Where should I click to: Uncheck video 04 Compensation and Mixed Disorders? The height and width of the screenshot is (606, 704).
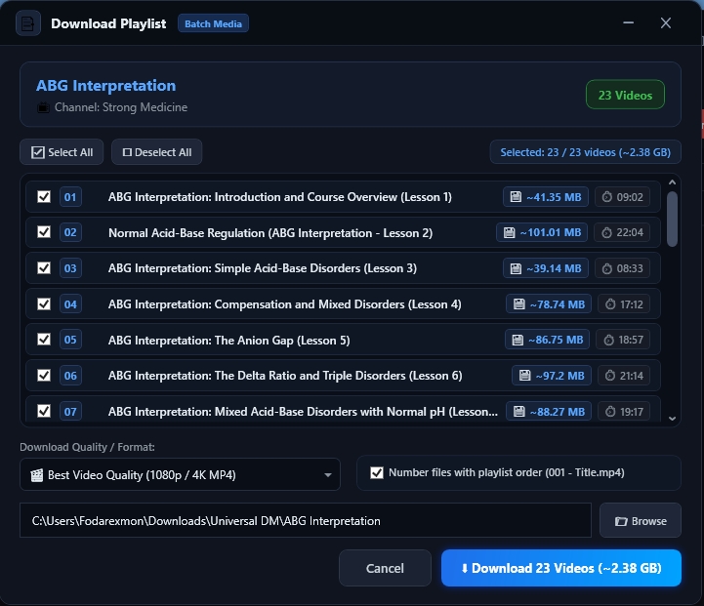[x=44, y=303]
